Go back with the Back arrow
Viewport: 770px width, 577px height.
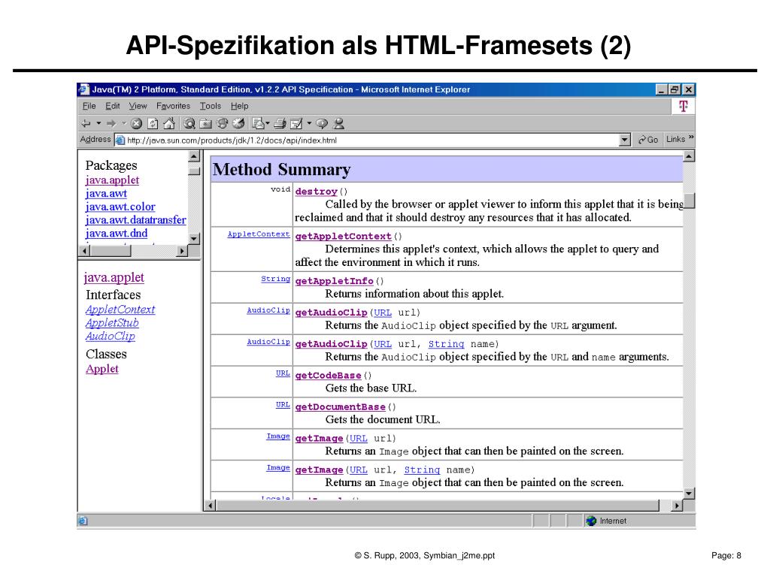click(86, 124)
